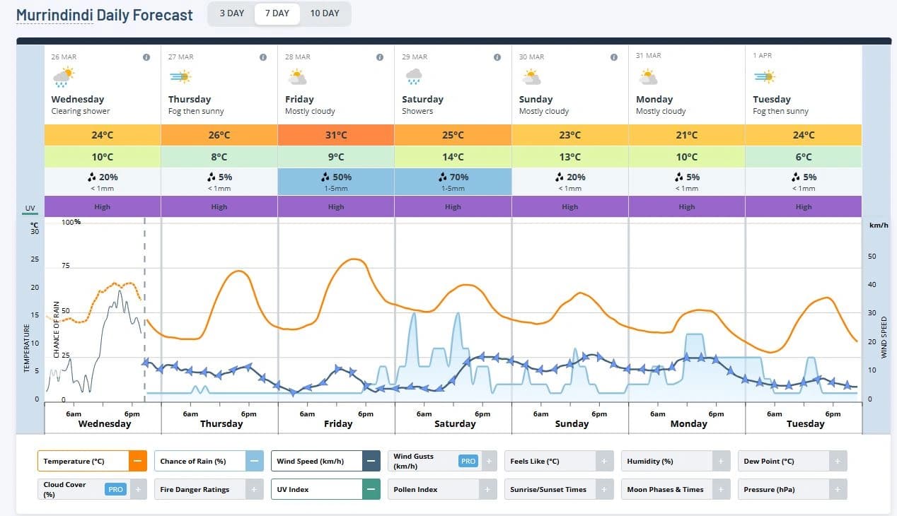The height and width of the screenshot is (516, 897).
Task: Enable the Wind Gusts (km/h) layer
Action: tap(489, 461)
